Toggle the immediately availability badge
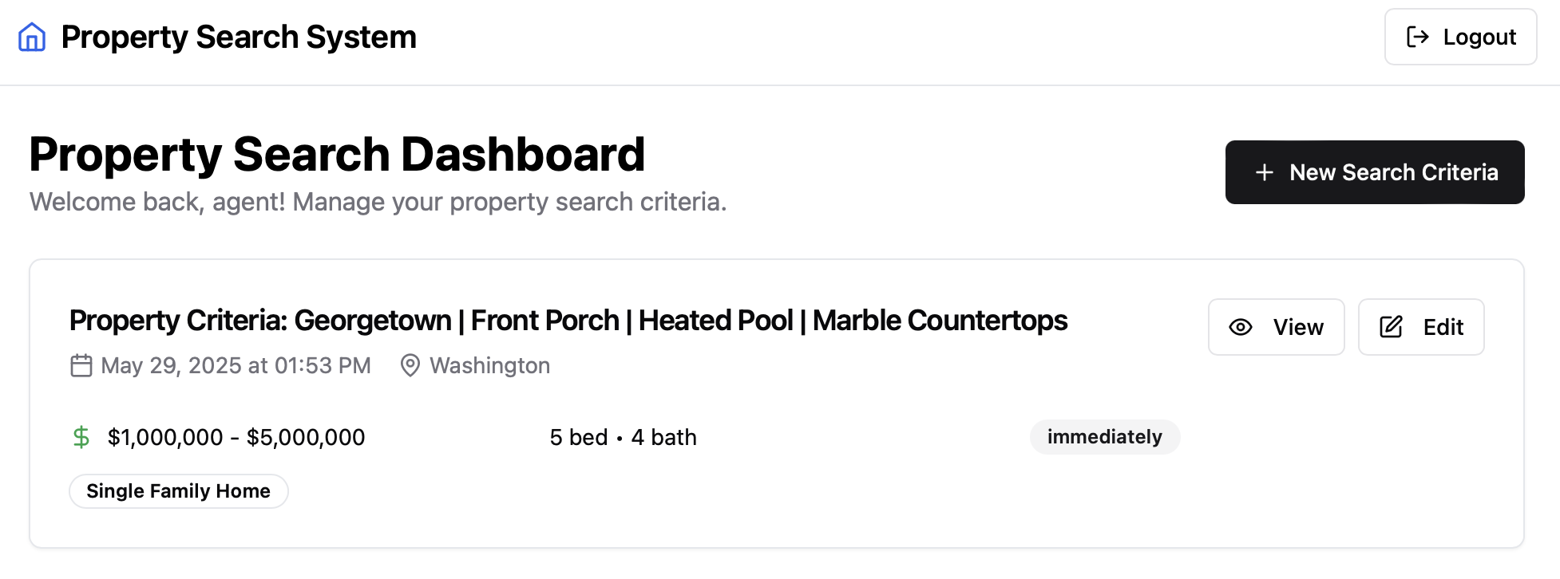Screen dimensions: 1560x579 tap(1105, 436)
